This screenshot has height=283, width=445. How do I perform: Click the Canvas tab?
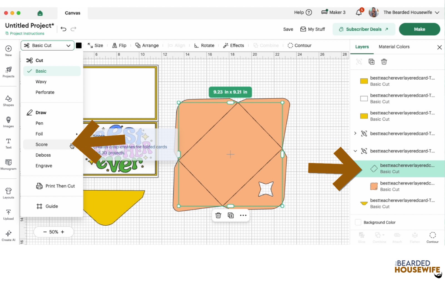point(73,13)
